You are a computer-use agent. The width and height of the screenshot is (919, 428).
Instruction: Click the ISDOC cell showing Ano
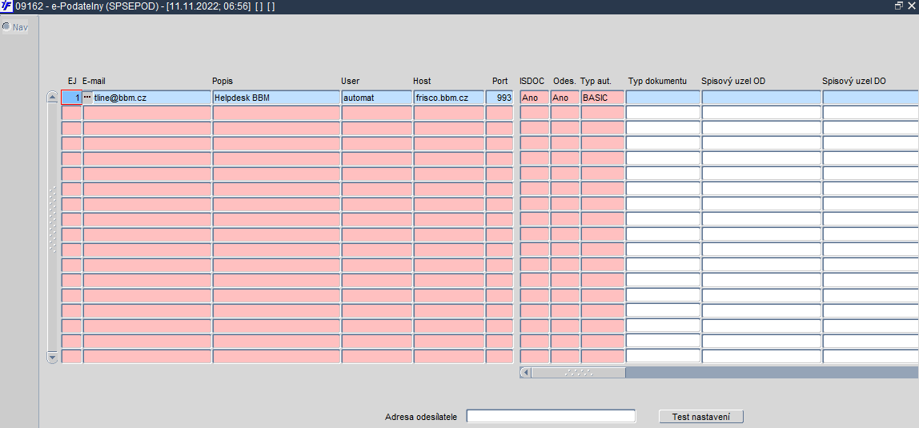[535, 98]
